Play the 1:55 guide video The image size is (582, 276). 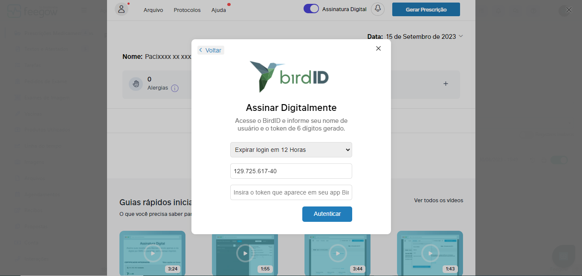pos(245,253)
